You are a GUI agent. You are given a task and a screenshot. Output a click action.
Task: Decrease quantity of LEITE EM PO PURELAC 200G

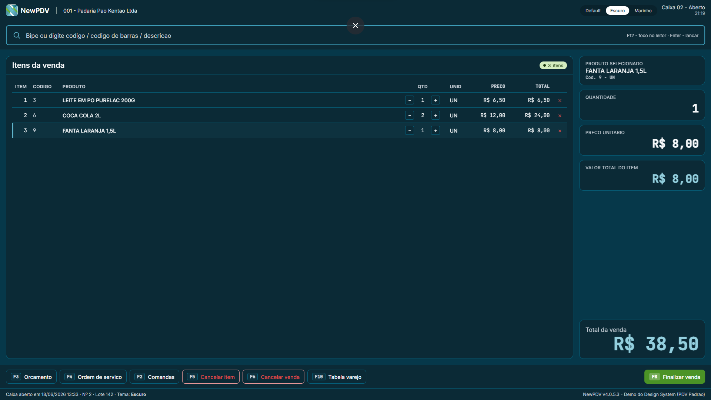point(410,100)
